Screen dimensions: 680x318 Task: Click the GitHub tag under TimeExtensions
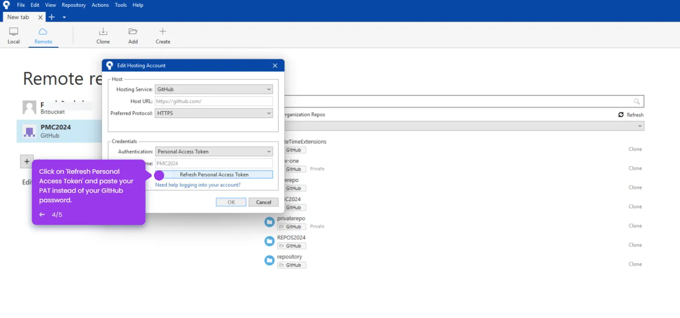(x=294, y=150)
